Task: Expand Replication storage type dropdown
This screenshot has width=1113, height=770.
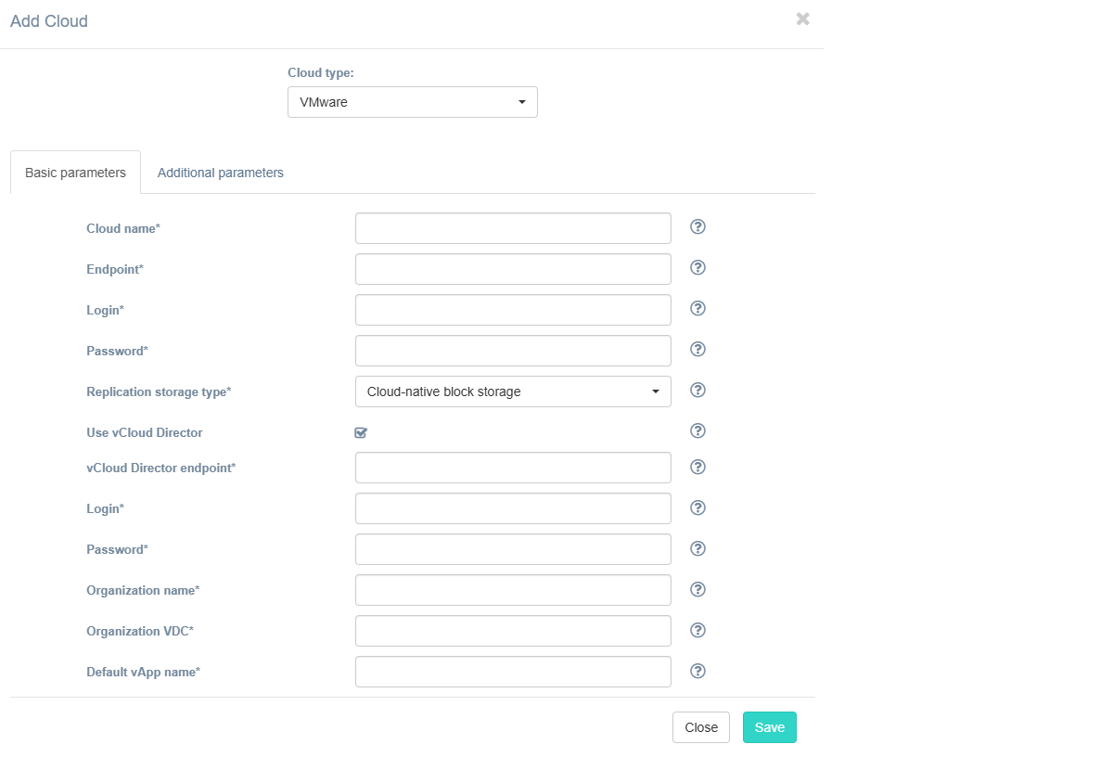Action: pyautogui.click(x=512, y=391)
